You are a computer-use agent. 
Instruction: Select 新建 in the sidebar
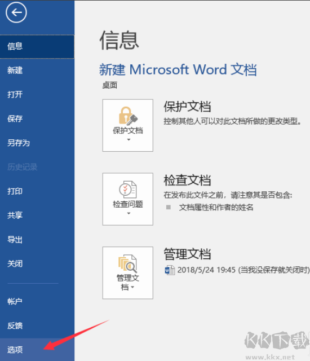[x=37, y=71]
